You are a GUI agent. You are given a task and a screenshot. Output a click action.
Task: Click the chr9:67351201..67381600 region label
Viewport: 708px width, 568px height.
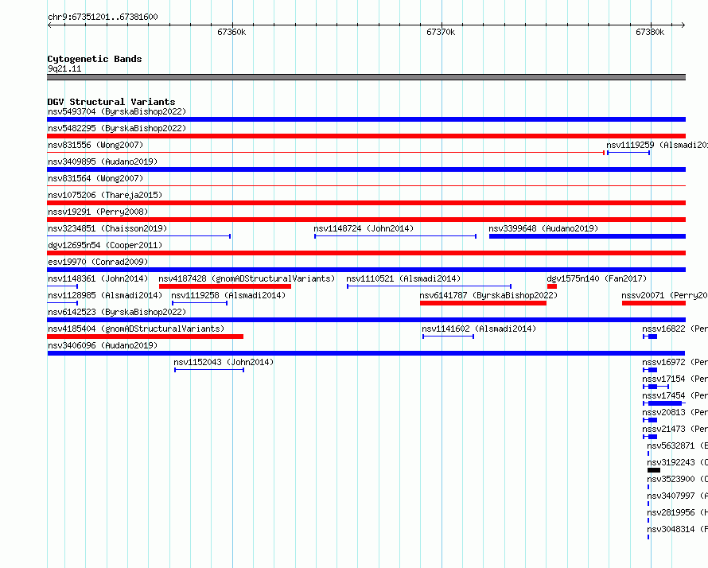103,17
